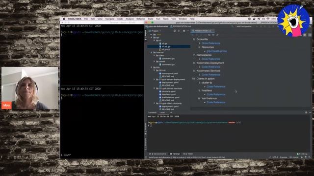Open the Analyze menu
The height and width of the screenshot is (176, 314).
pyautogui.click(x=130, y=19)
